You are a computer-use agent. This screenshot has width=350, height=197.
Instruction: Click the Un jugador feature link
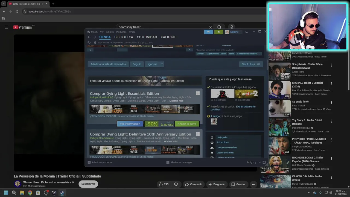coord(222,137)
